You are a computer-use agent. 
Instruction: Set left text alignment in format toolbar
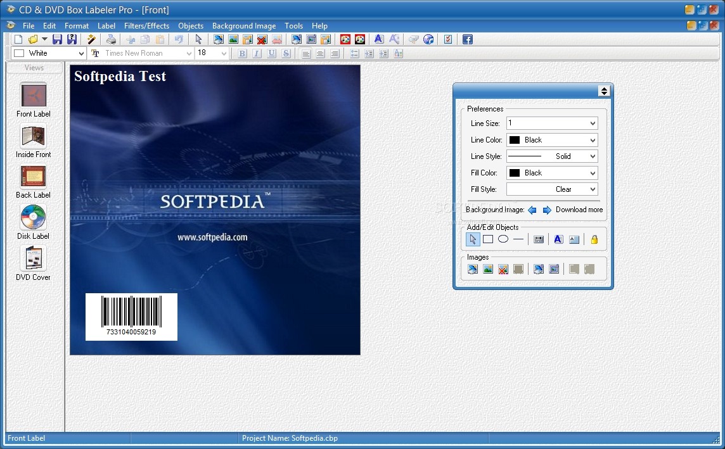click(x=305, y=54)
